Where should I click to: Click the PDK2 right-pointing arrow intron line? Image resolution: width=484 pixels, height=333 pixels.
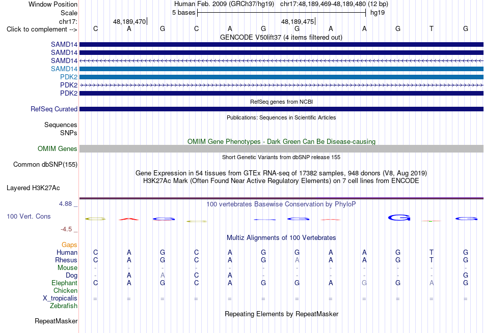click(281, 85)
